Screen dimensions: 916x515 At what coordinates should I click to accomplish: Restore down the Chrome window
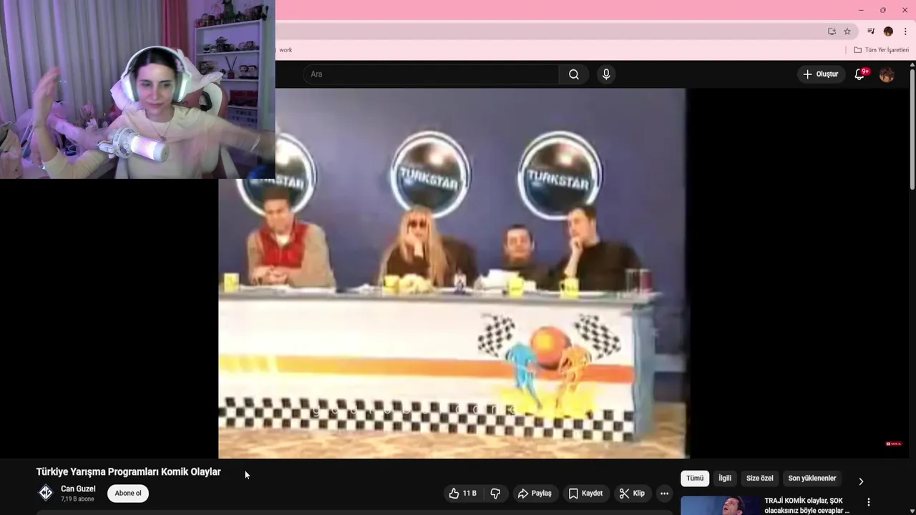pyautogui.click(x=882, y=10)
